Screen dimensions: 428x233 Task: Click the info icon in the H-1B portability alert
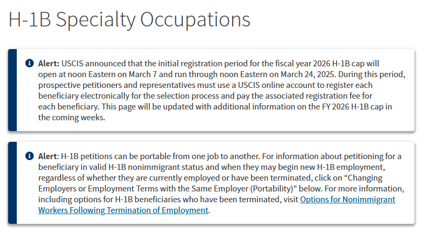[x=29, y=156]
